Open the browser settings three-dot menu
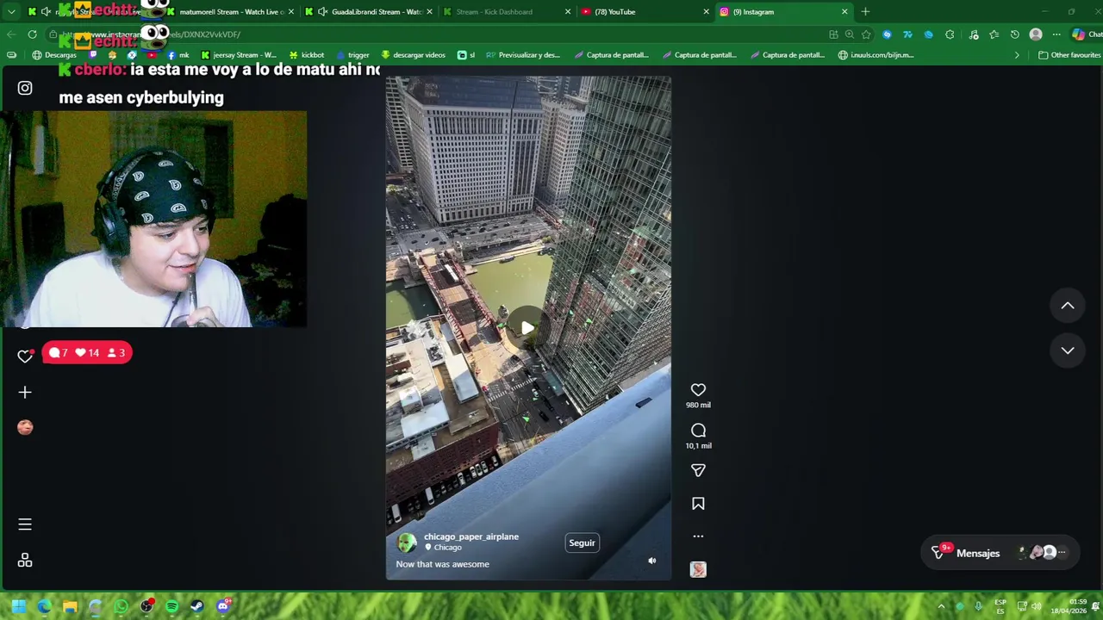Viewport: 1103px width, 620px height. 1056,34
